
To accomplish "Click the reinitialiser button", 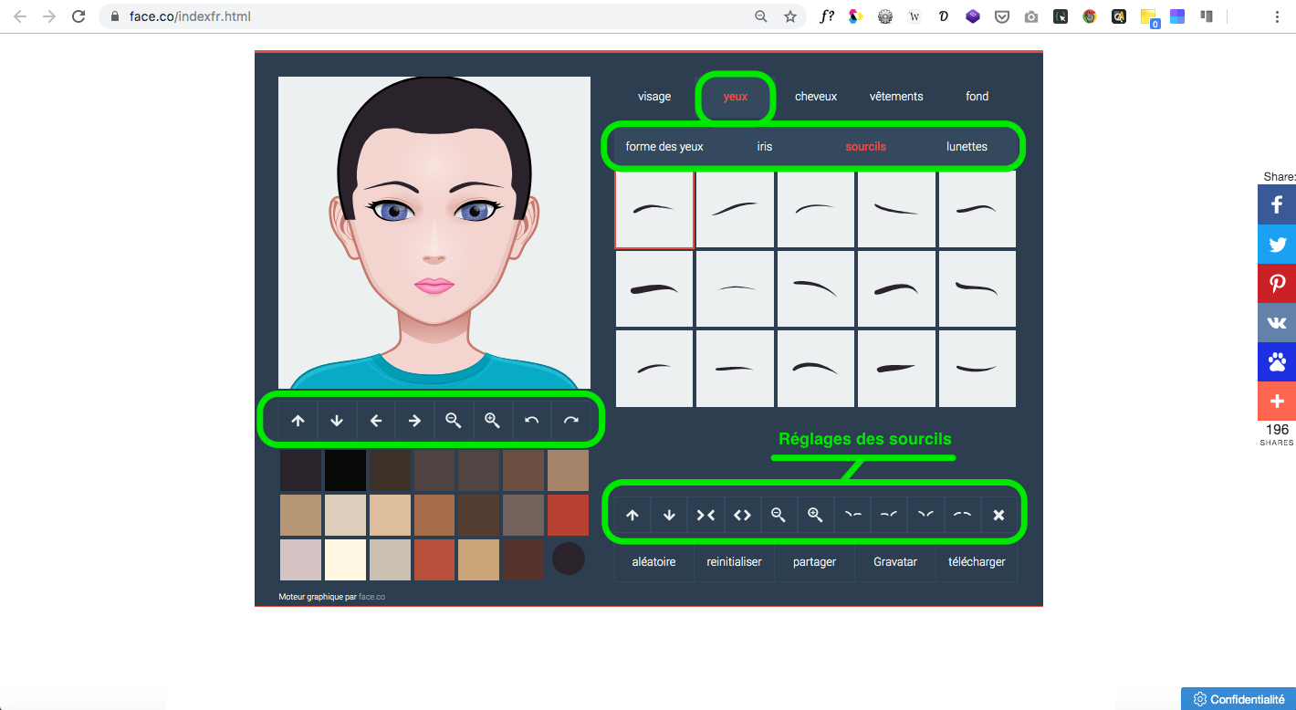I will [x=735, y=562].
